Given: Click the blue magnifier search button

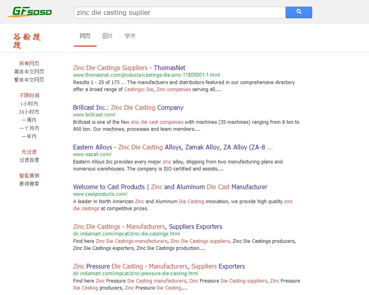Looking at the screenshot, I should [299, 12].
